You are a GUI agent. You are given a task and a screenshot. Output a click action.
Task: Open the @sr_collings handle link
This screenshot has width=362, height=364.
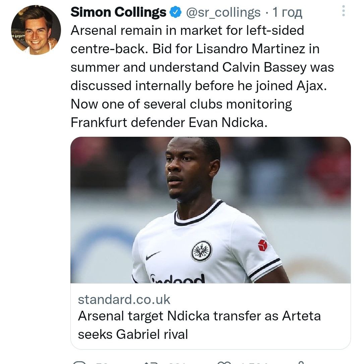223,13
